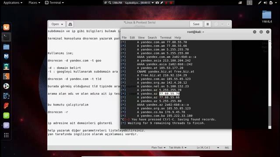The width and height of the screenshot is (280, 157).
Task: Open the volume indicator in top bar
Action: pos(266,3)
